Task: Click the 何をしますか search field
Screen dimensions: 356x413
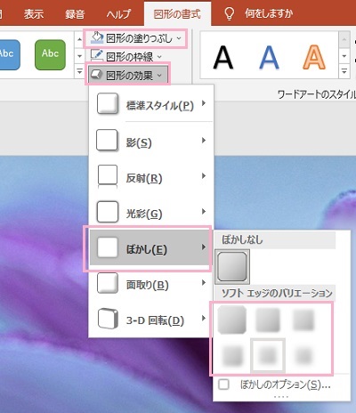Action: [269, 13]
